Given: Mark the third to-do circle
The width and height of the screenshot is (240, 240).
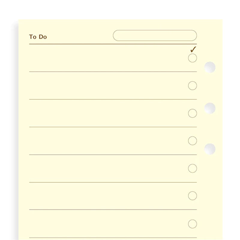Looking at the screenshot, I should [x=192, y=113].
